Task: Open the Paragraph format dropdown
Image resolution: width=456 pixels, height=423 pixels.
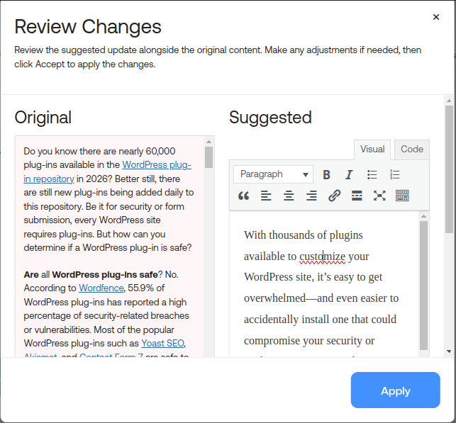Action: (x=273, y=174)
